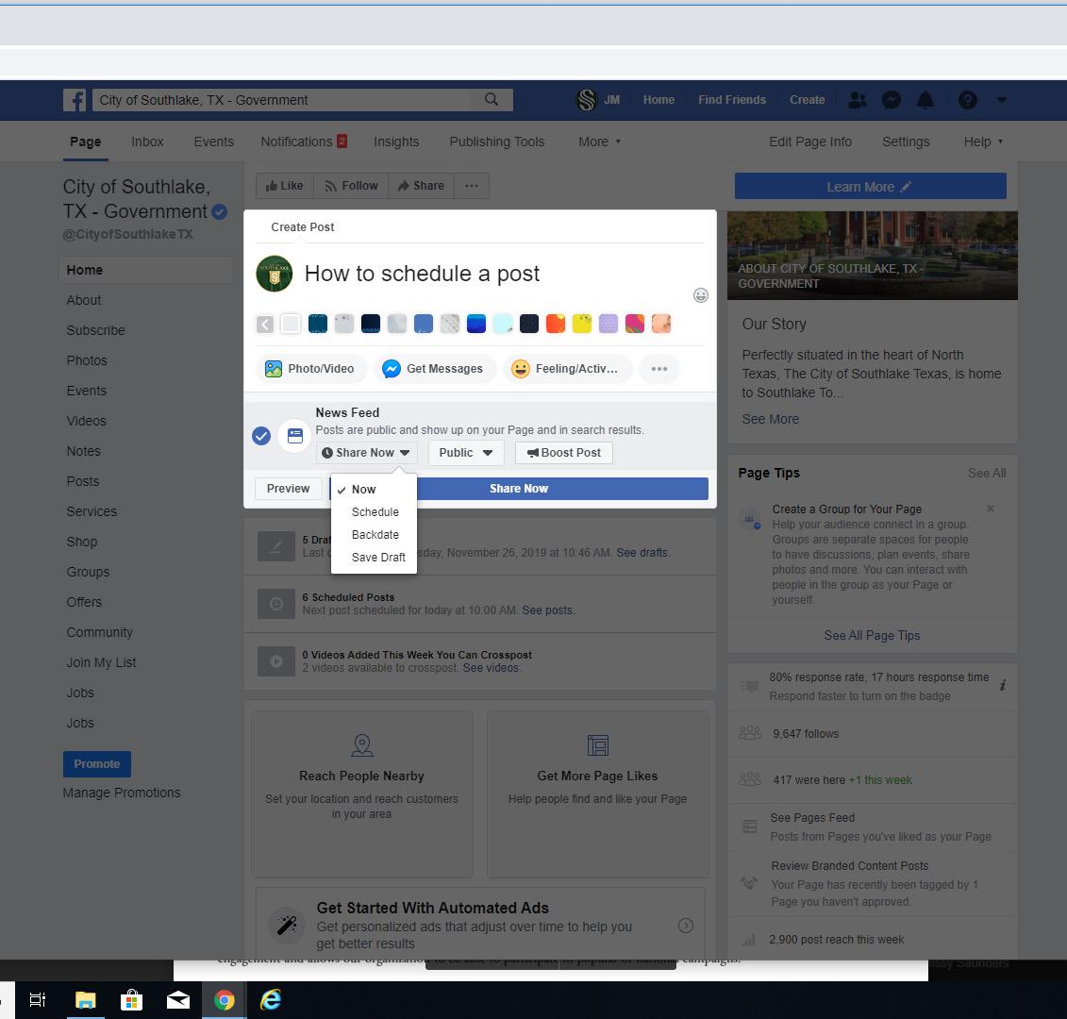The width and height of the screenshot is (1067, 1019).
Task: Pick the orange background swatch
Action: (x=556, y=324)
